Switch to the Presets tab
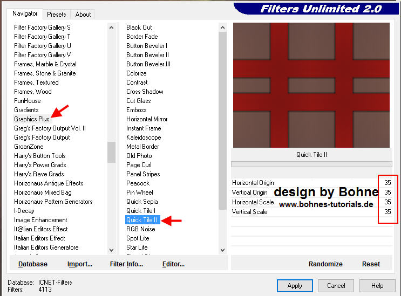 [x=56, y=15]
